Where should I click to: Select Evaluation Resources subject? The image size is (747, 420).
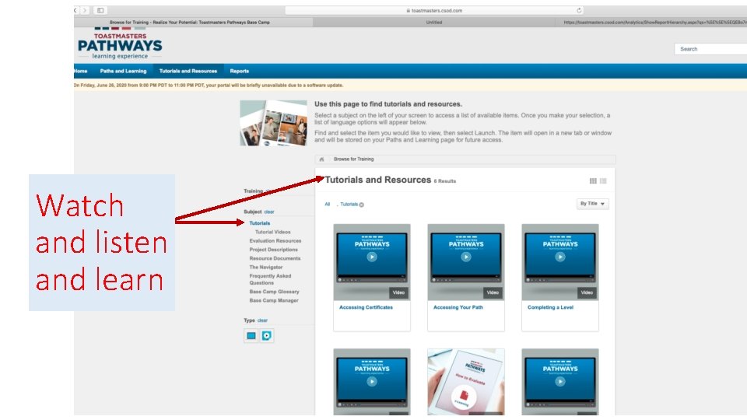pos(275,241)
